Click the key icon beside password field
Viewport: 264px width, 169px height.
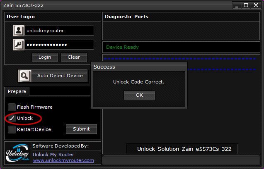coord(19,45)
